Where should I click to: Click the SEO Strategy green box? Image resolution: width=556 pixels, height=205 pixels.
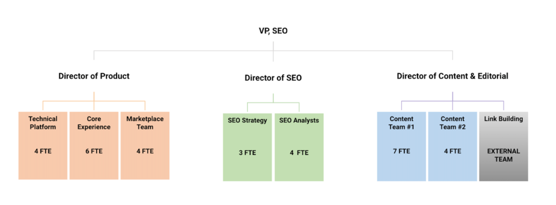pos(248,148)
